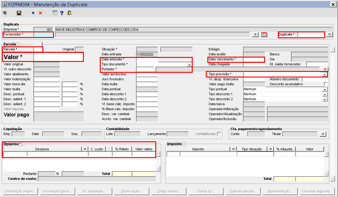
Task: Click Imposto grid scroll up arrow
Action: coord(326,154)
